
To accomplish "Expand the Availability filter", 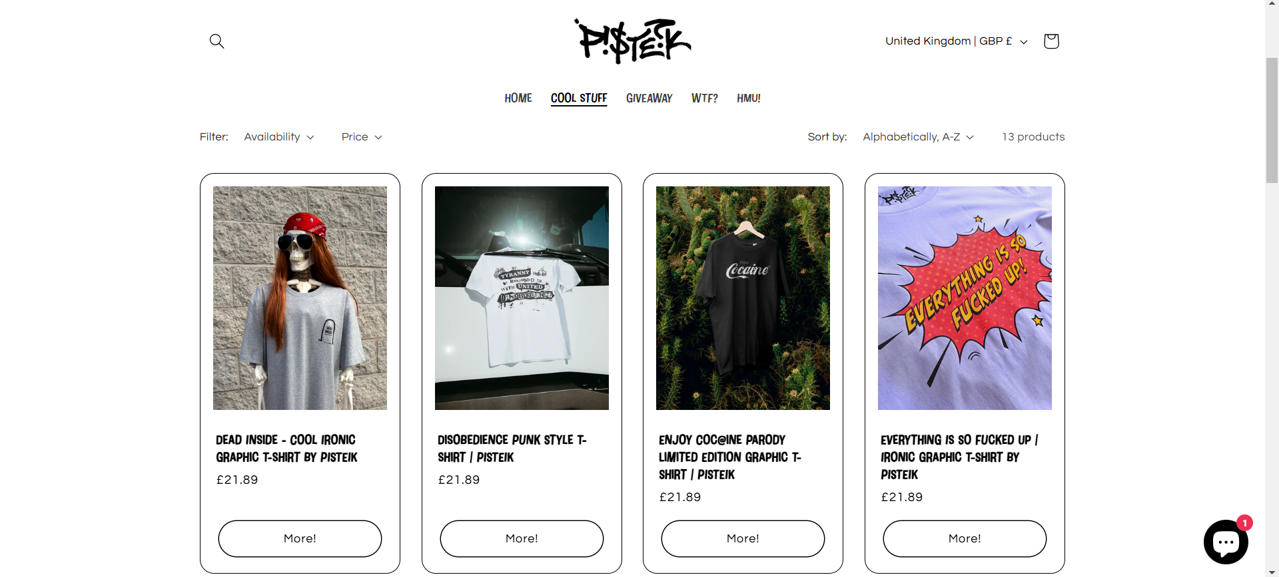I will tap(279, 137).
